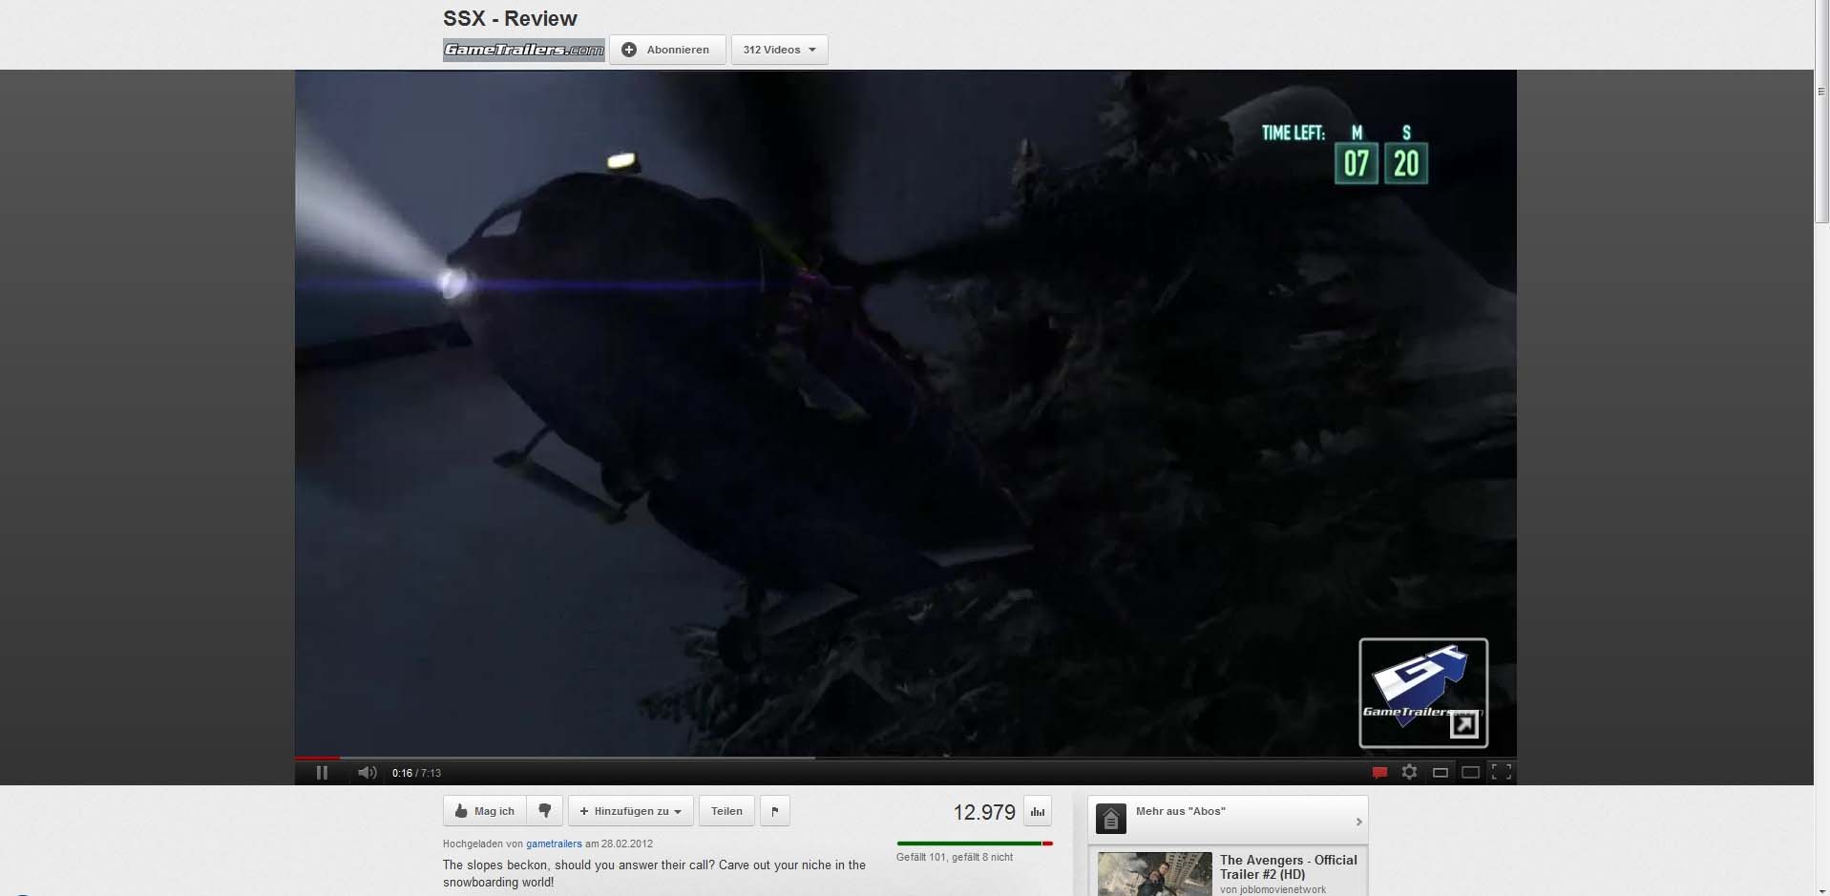
Task: Enter fullscreen mode
Action: (x=1502, y=773)
